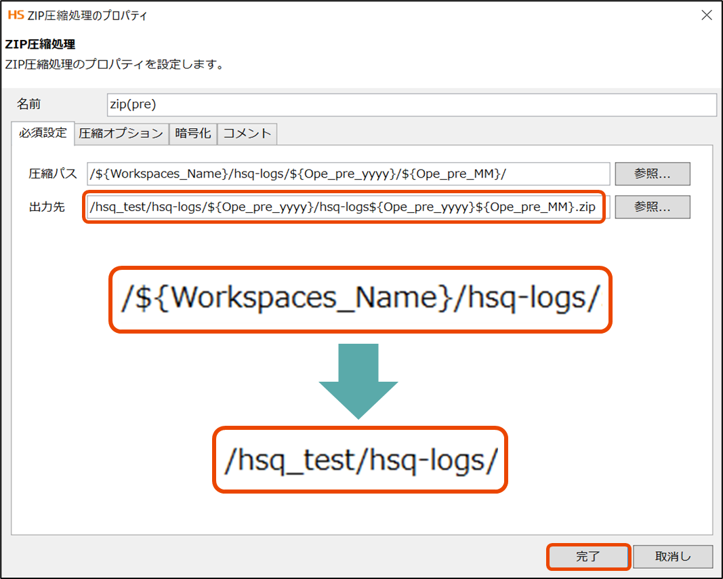Click the 出力先 label
This screenshot has width=723, height=579.
(47, 207)
